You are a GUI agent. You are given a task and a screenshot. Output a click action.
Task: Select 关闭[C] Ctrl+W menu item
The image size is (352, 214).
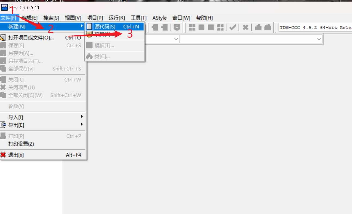tap(42, 80)
